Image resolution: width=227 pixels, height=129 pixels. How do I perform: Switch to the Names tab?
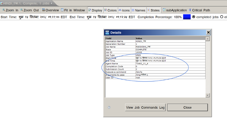tap(138, 10)
